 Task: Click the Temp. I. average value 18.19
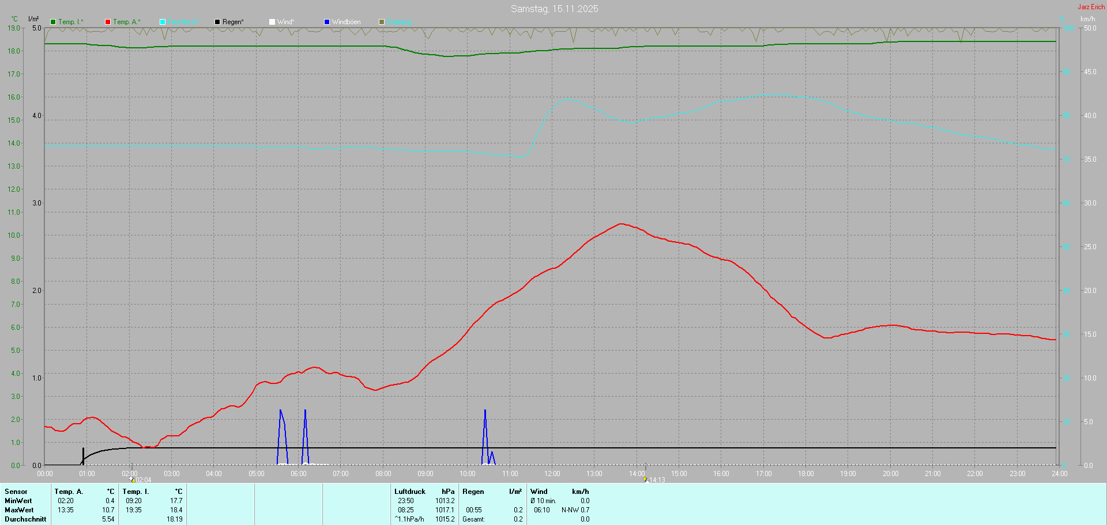(x=175, y=519)
